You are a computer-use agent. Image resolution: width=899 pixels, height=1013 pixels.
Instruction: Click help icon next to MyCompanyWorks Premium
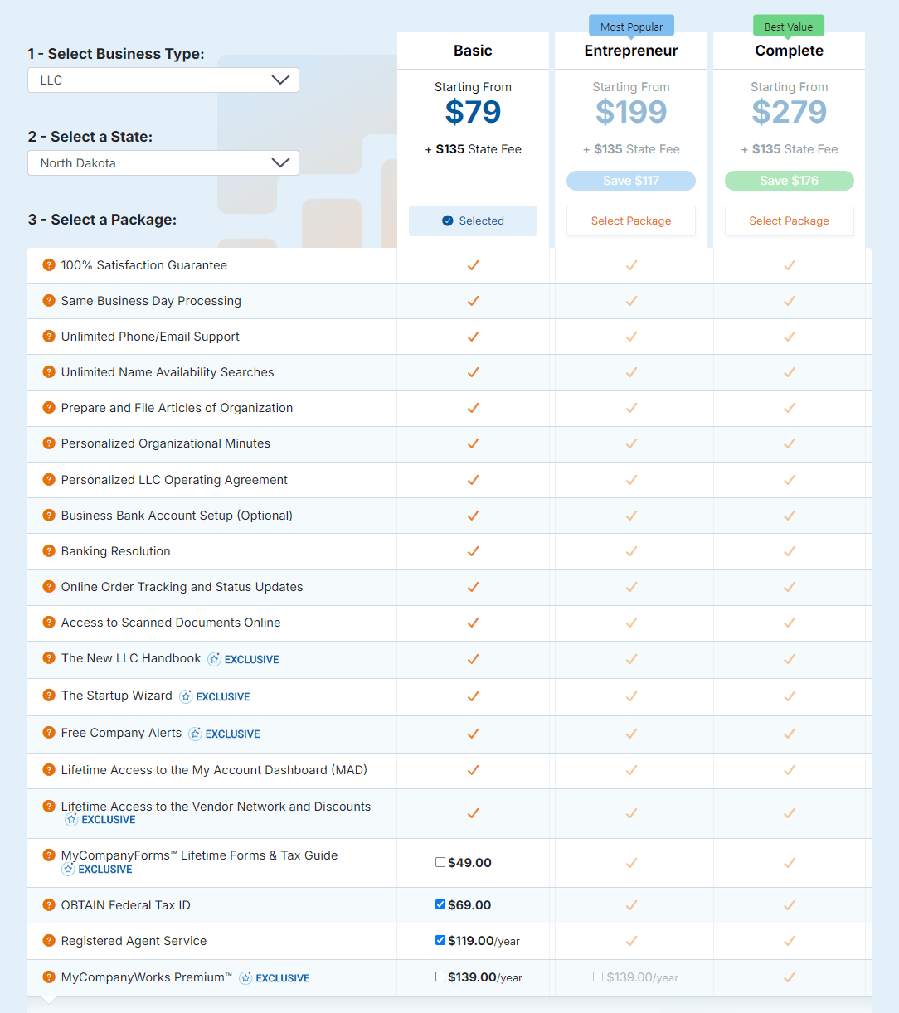coord(49,977)
